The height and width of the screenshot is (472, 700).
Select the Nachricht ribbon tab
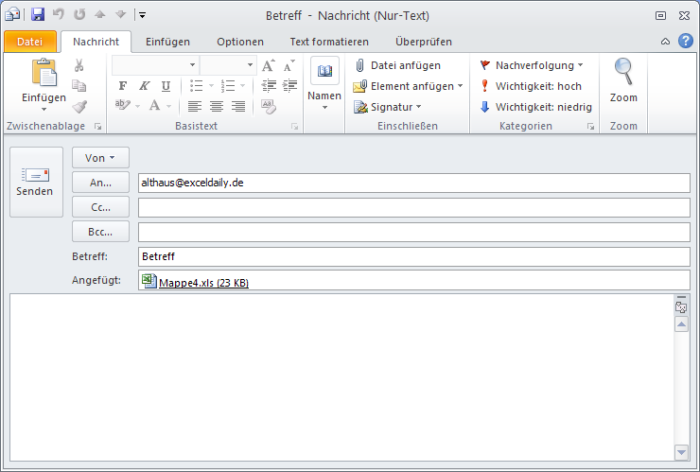click(96, 42)
